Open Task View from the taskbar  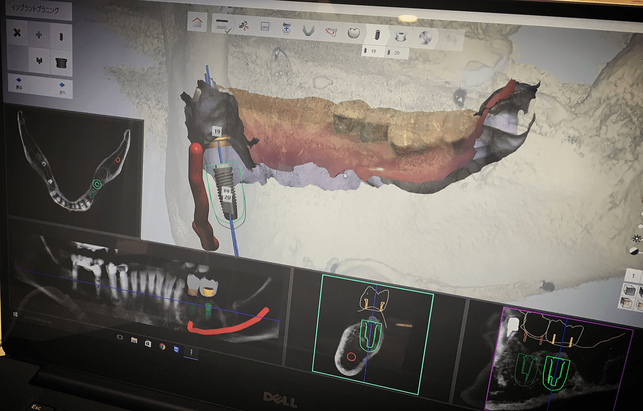click(x=119, y=337)
